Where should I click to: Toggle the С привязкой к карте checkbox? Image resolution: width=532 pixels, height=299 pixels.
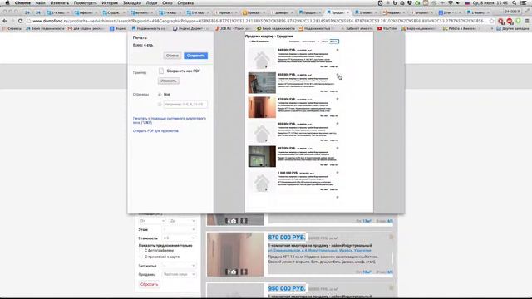coord(141,257)
